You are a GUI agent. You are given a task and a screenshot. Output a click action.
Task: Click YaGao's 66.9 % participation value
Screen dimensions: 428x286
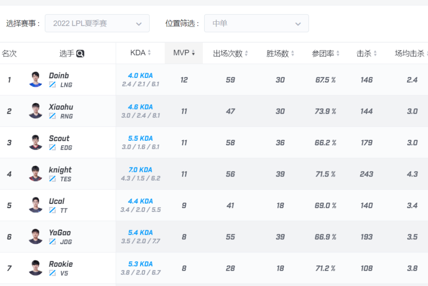pyautogui.click(x=325, y=237)
